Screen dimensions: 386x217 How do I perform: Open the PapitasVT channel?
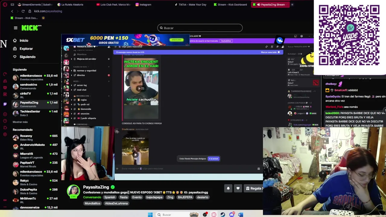tap(35, 164)
